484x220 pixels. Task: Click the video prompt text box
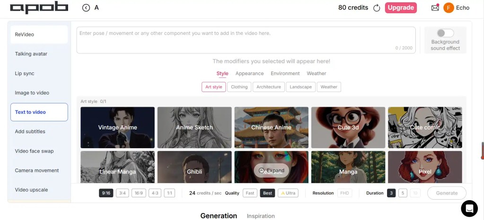[x=246, y=40]
